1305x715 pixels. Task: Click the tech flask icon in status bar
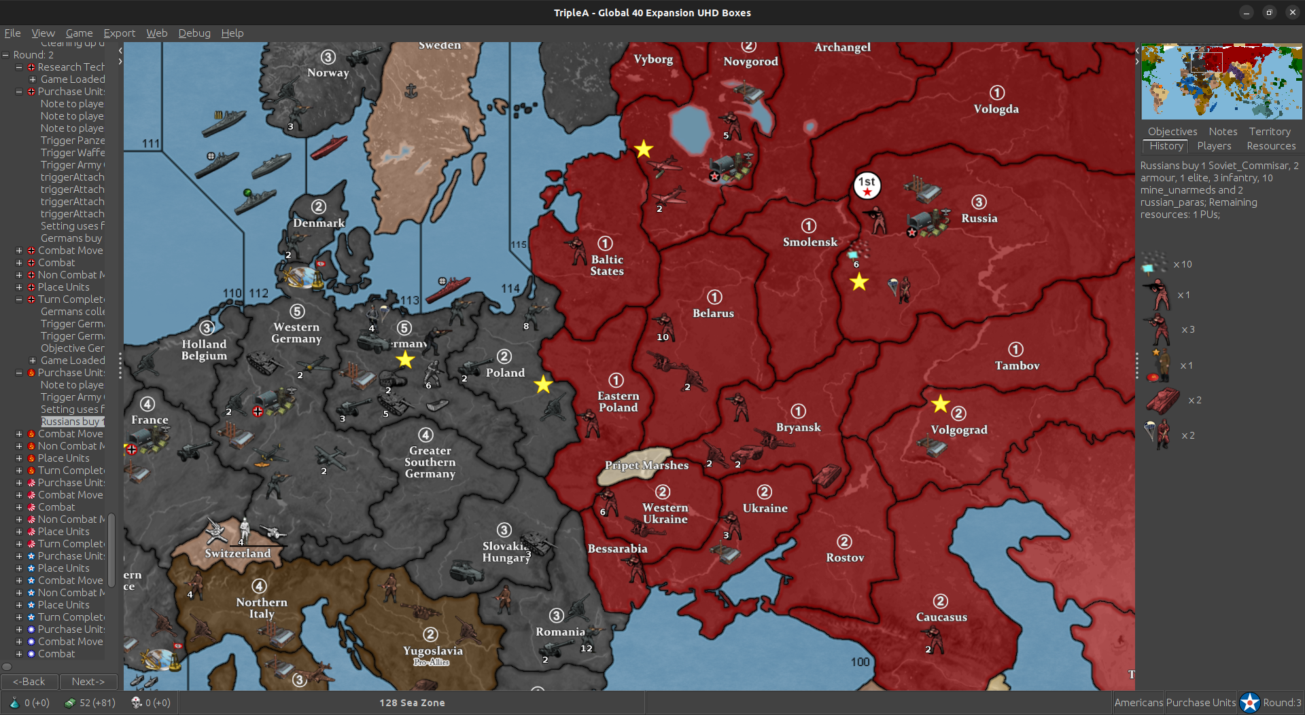click(14, 703)
